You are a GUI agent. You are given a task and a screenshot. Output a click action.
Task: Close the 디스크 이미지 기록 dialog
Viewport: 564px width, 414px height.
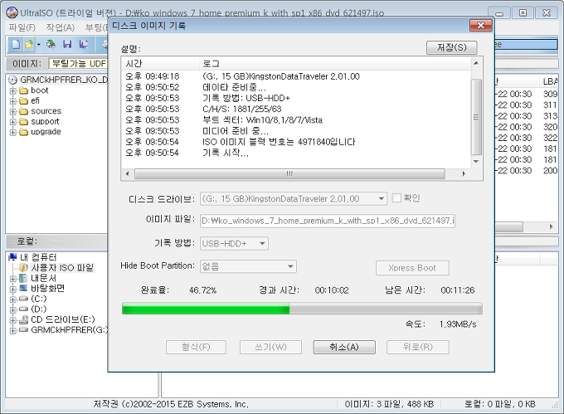tap(480, 25)
